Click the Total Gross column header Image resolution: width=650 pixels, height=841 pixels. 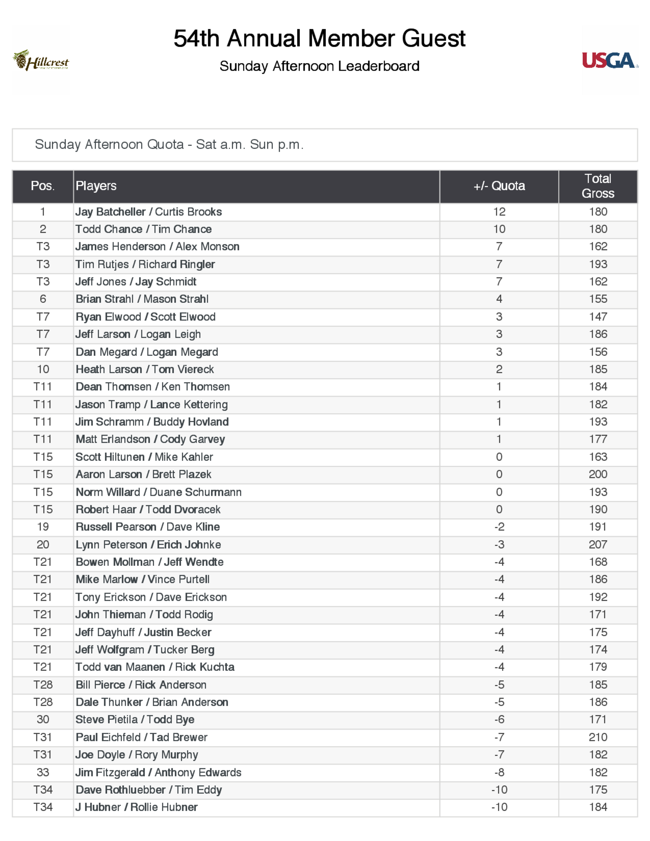[598, 186]
